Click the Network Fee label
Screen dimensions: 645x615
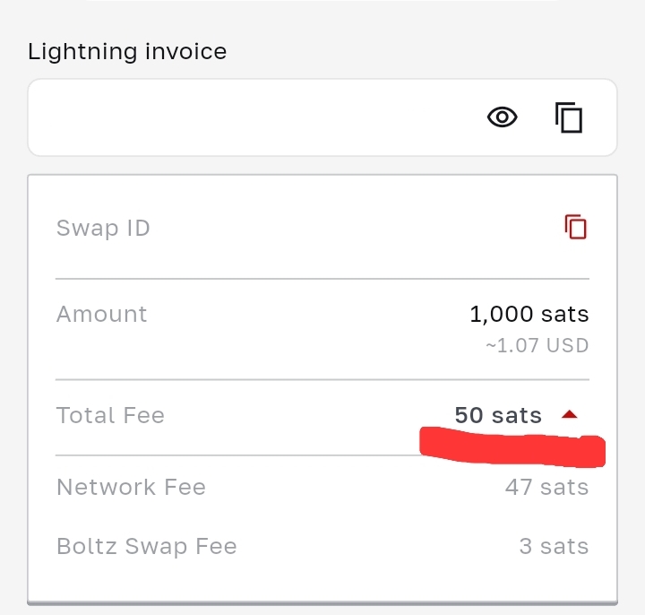(131, 487)
